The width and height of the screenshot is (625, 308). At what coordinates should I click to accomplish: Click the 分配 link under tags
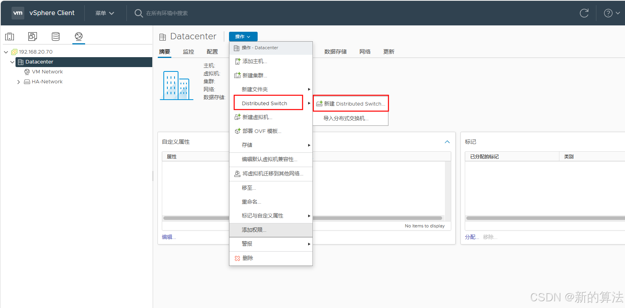click(x=472, y=237)
